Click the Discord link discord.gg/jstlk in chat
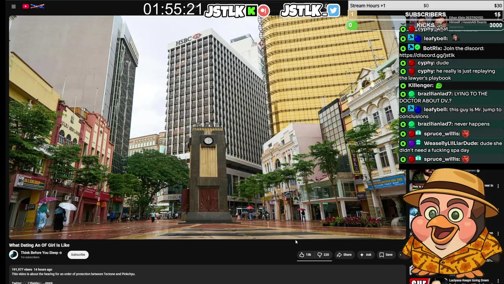This screenshot has width=504, height=284. point(427,56)
